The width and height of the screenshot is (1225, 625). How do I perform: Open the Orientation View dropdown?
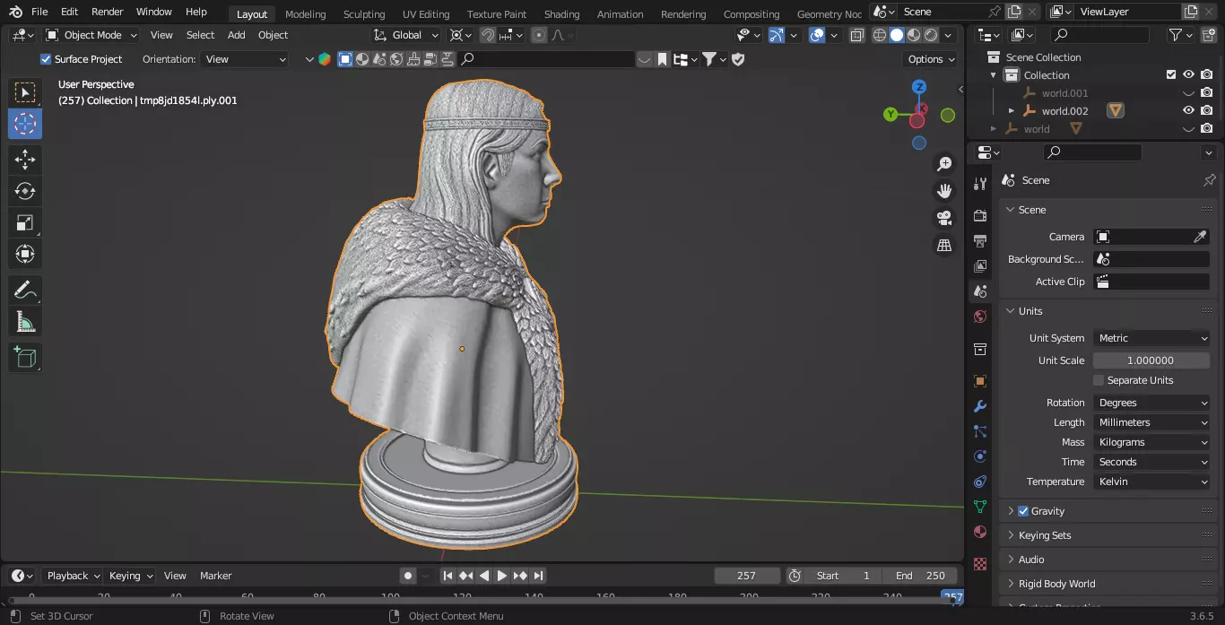245,59
